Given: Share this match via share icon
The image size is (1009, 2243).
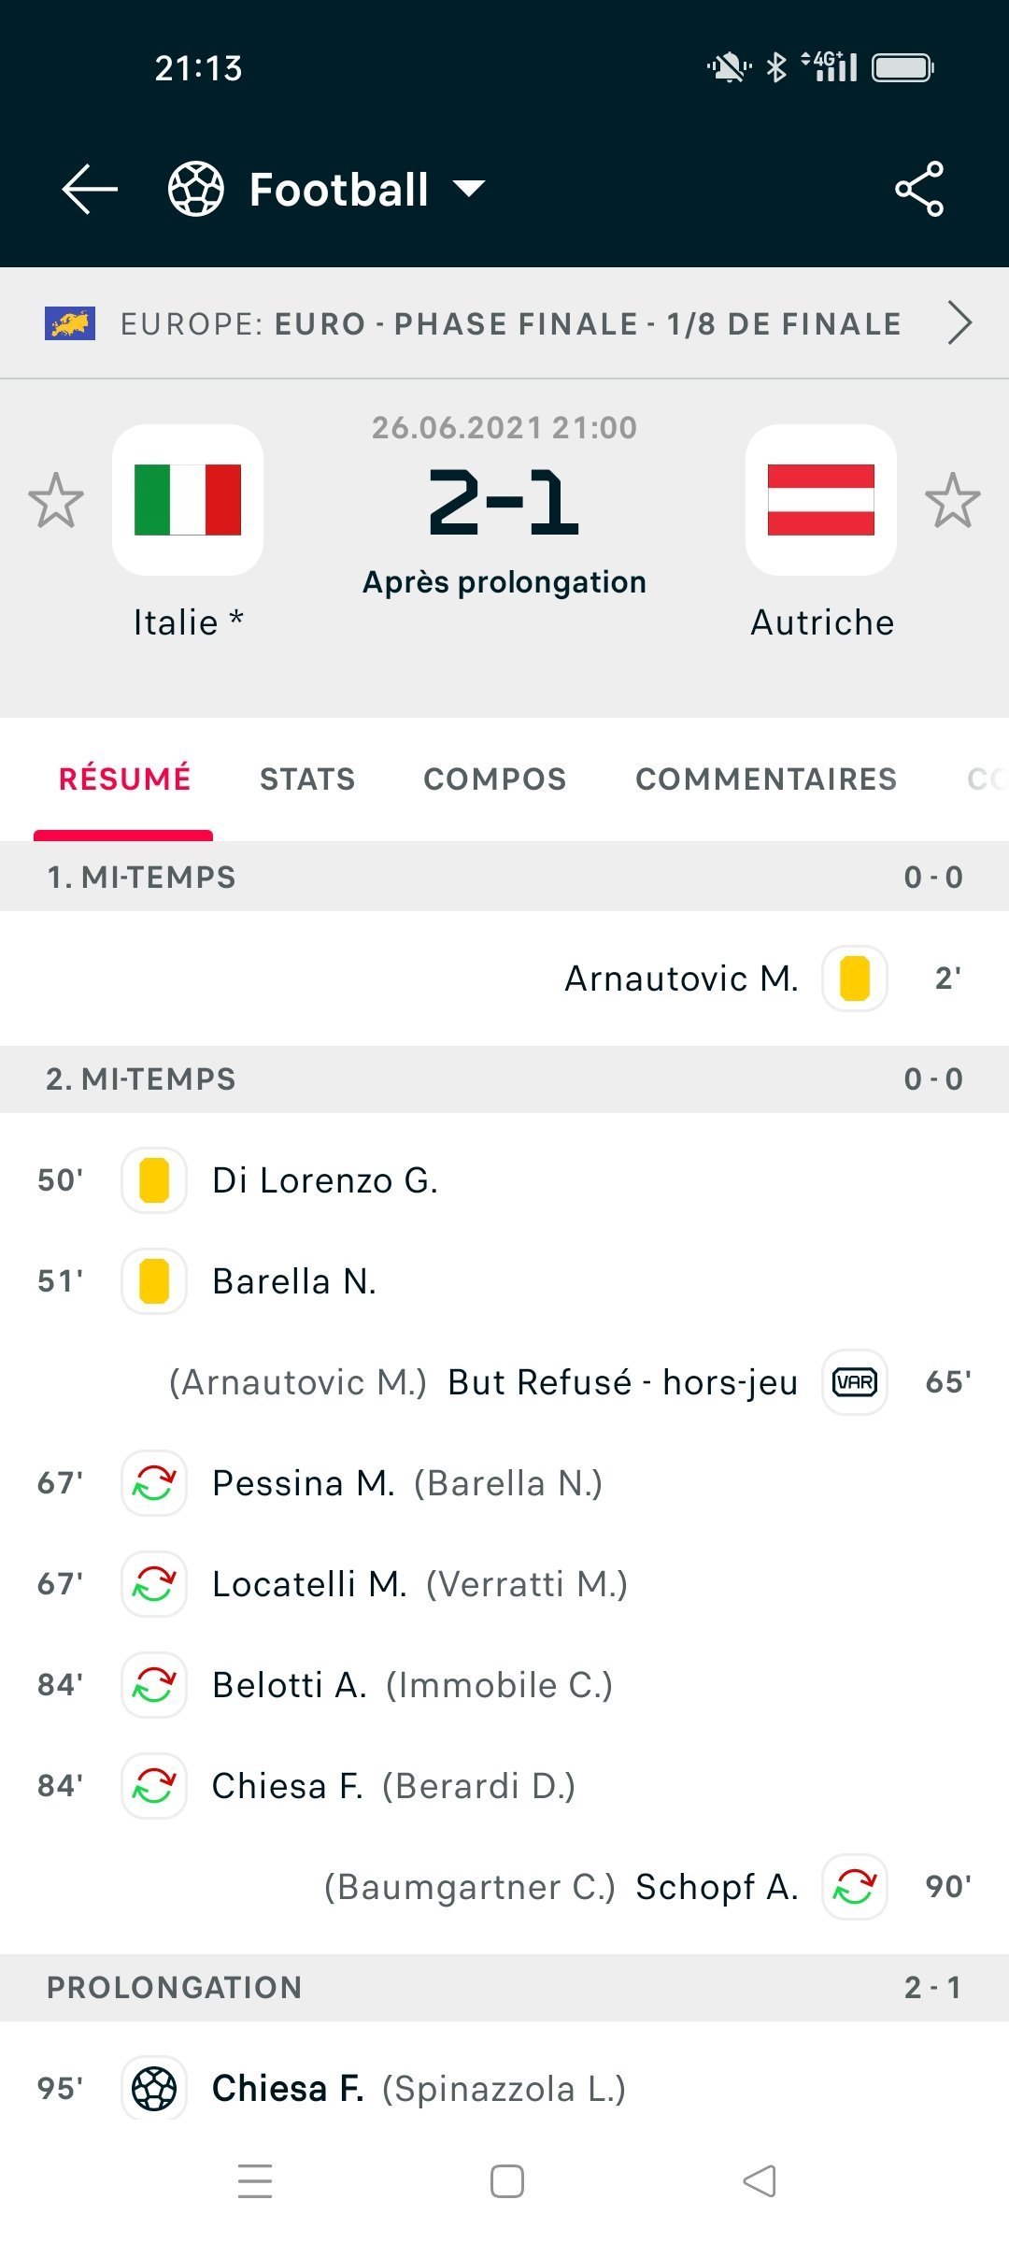Looking at the screenshot, I should point(919,189).
